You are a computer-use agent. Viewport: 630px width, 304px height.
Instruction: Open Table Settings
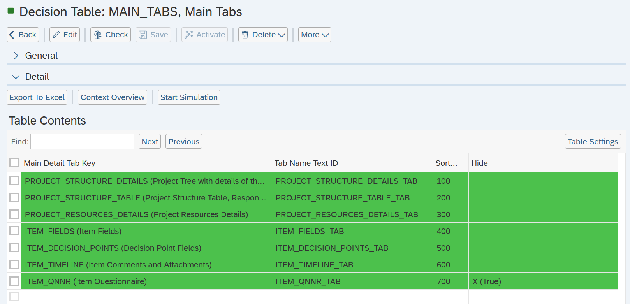pos(593,142)
